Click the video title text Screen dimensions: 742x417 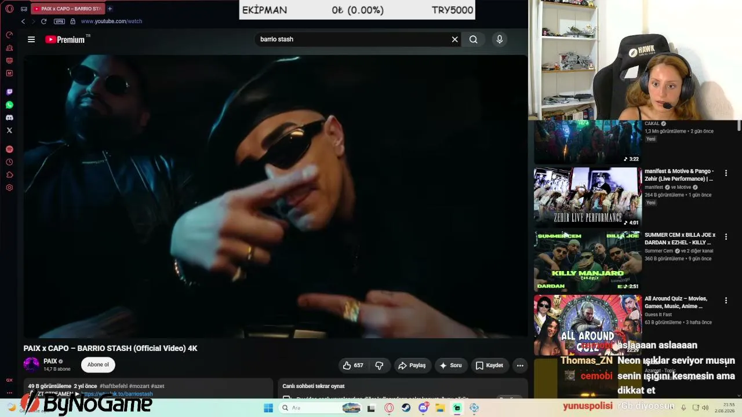tap(110, 348)
